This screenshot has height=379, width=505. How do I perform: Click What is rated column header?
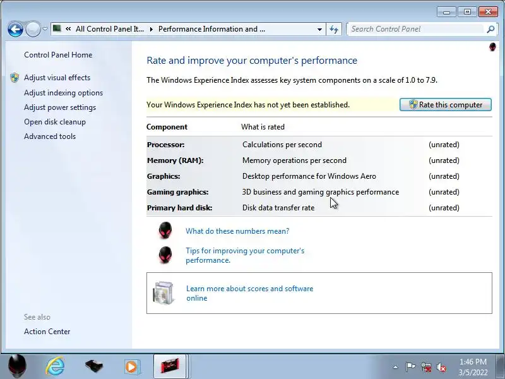tap(263, 127)
